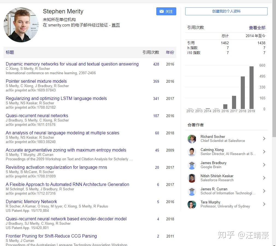Click the page vertical scrollbar thumb

click(x=274, y=69)
